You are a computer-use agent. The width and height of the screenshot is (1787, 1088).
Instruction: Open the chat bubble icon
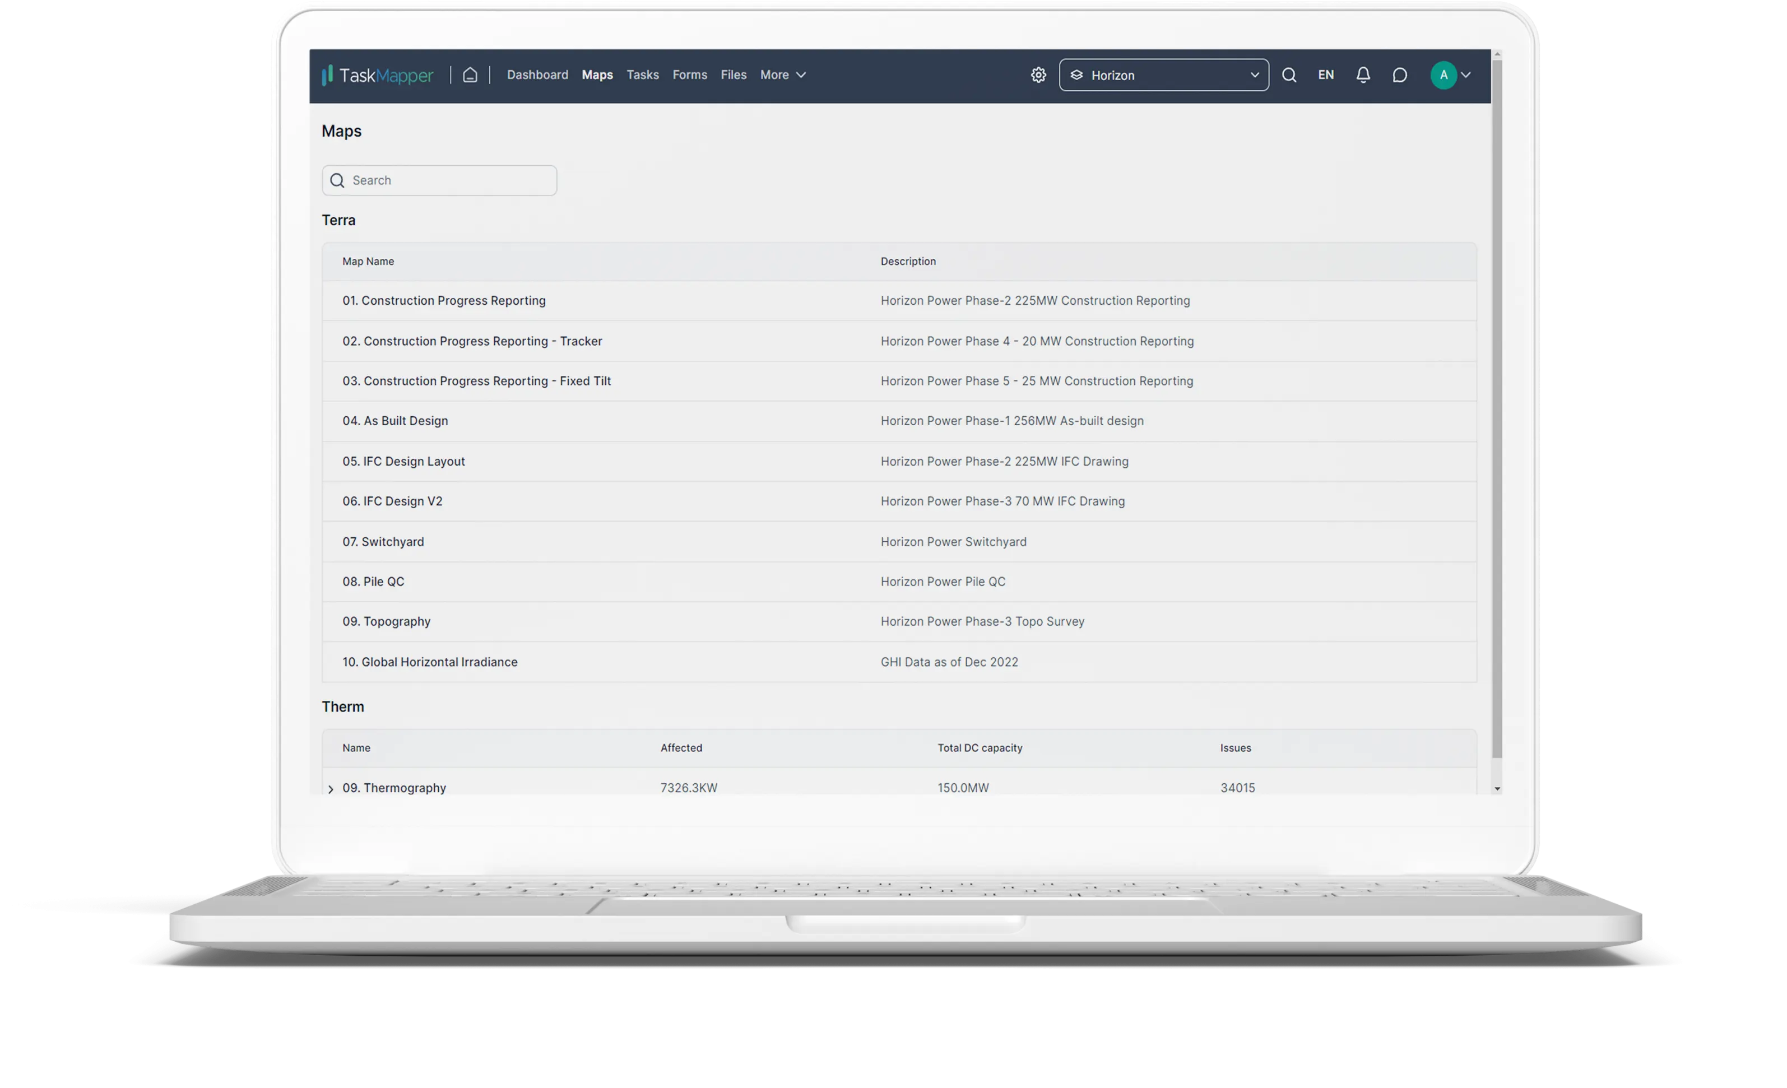pos(1400,75)
